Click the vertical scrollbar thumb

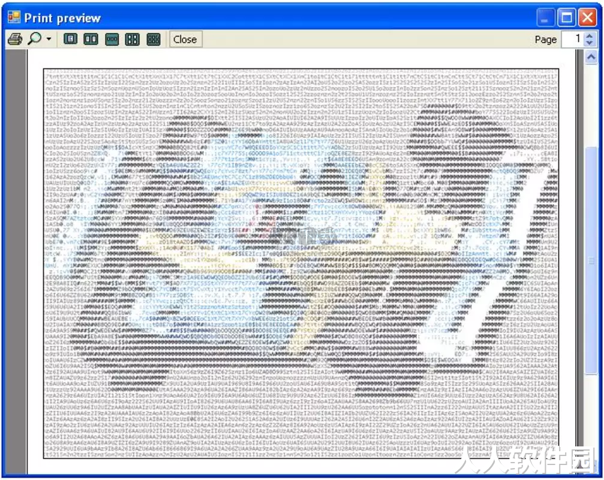click(x=591, y=260)
